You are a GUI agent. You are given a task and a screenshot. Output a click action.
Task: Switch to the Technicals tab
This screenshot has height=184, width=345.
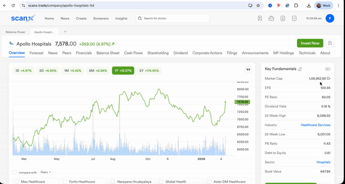pos(307,53)
